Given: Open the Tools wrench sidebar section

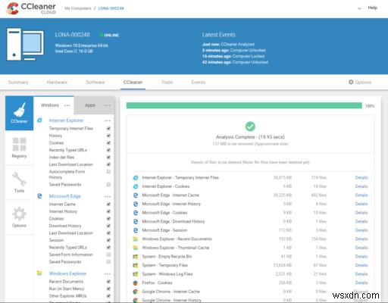Looking at the screenshot, I should click(19, 183).
